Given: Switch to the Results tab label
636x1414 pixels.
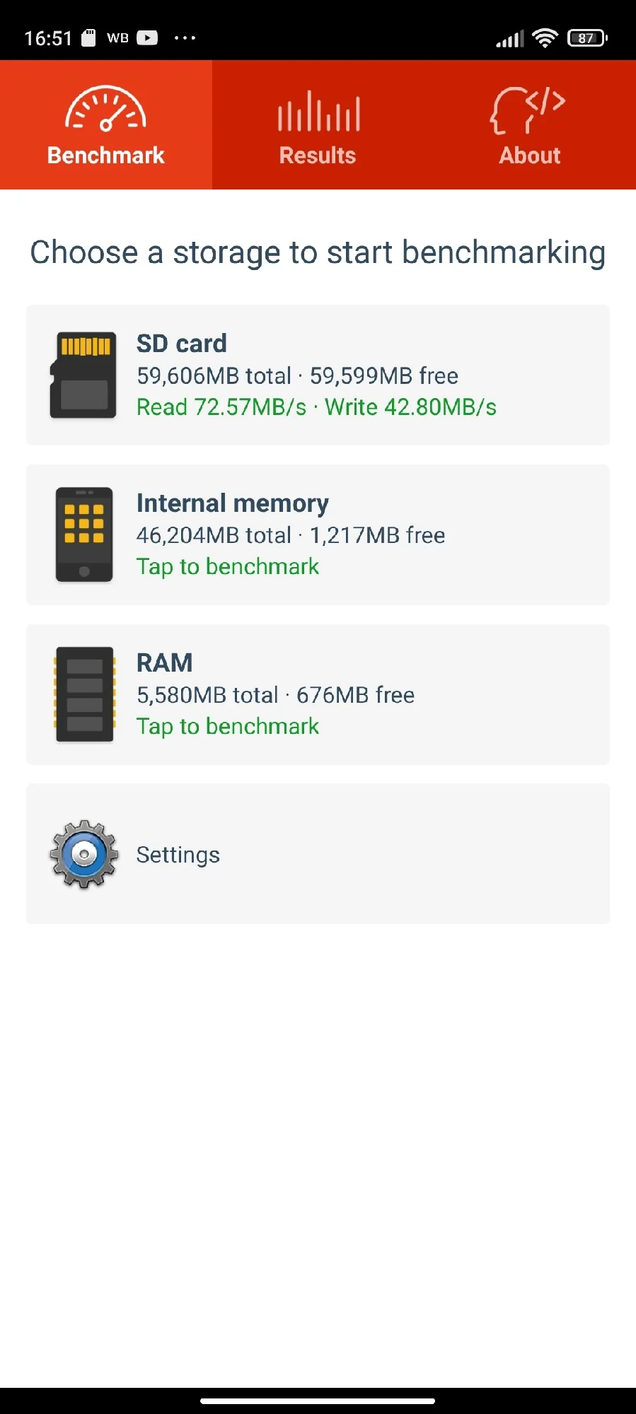Looking at the screenshot, I should [x=318, y=156].
